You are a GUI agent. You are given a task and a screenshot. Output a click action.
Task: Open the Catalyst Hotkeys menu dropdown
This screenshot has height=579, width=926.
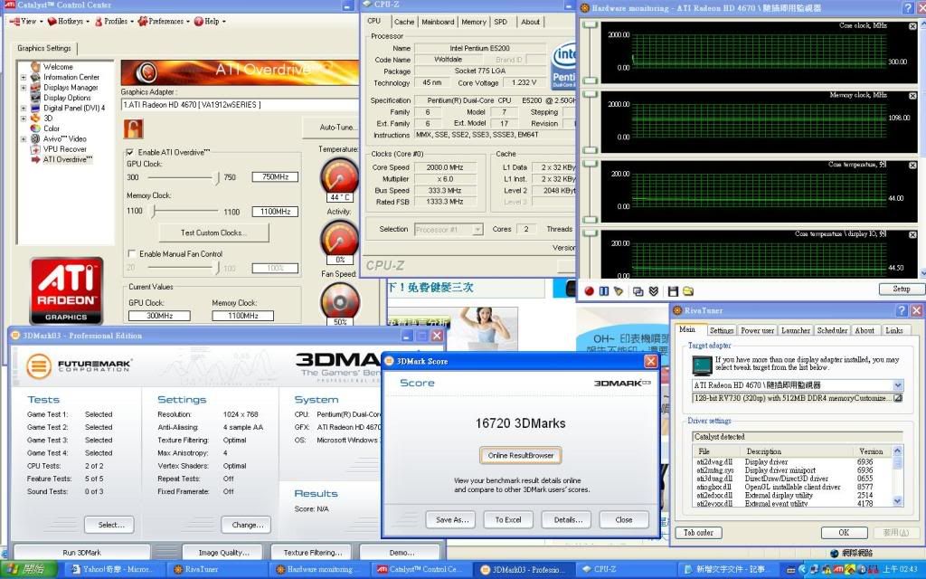pyautogui.click(x=69, y=22)
